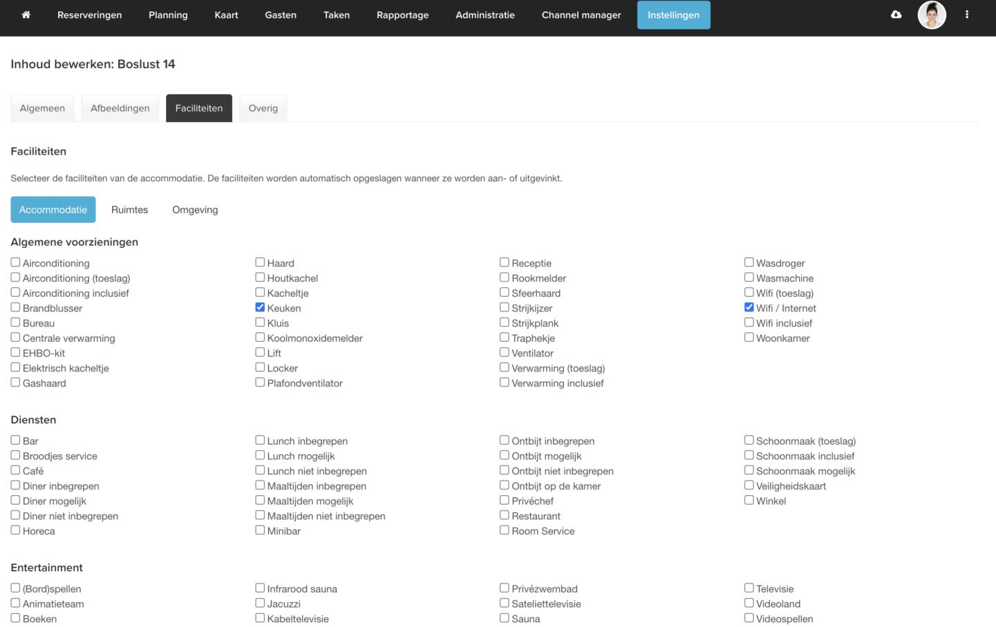Show the Ruimtes facilities
This screenshot has height=627, width=996.
click(x=129, y=210)
